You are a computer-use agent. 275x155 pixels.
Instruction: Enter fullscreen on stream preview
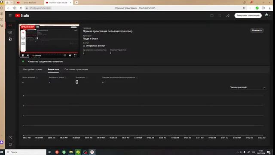(x=75, y=56)
